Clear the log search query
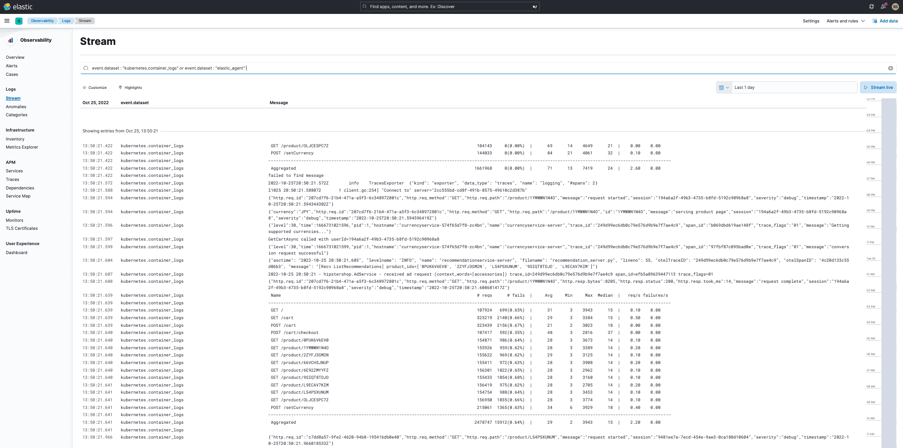Viewport: 903px width, 448px height. [x=890, y=68]
